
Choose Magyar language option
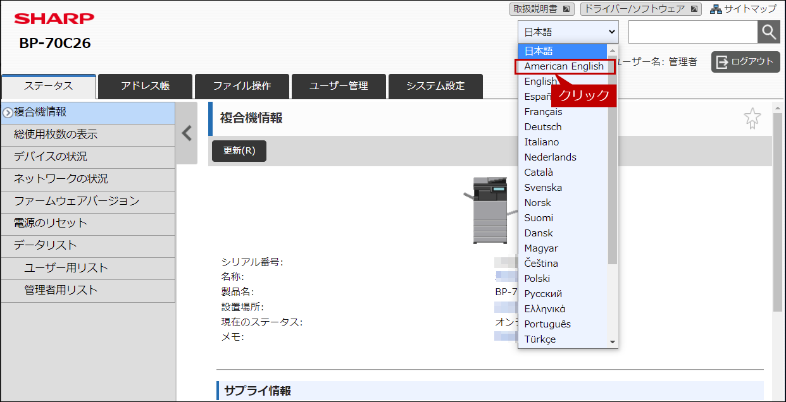(x=563, y=248)
